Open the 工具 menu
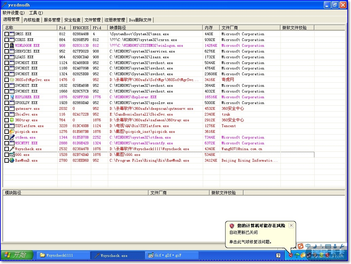Screen dimensions: 351x264 point(36,13)
